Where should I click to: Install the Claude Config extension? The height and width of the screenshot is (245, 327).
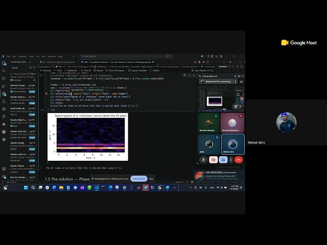pyautogui.click(x=32, y=149)
